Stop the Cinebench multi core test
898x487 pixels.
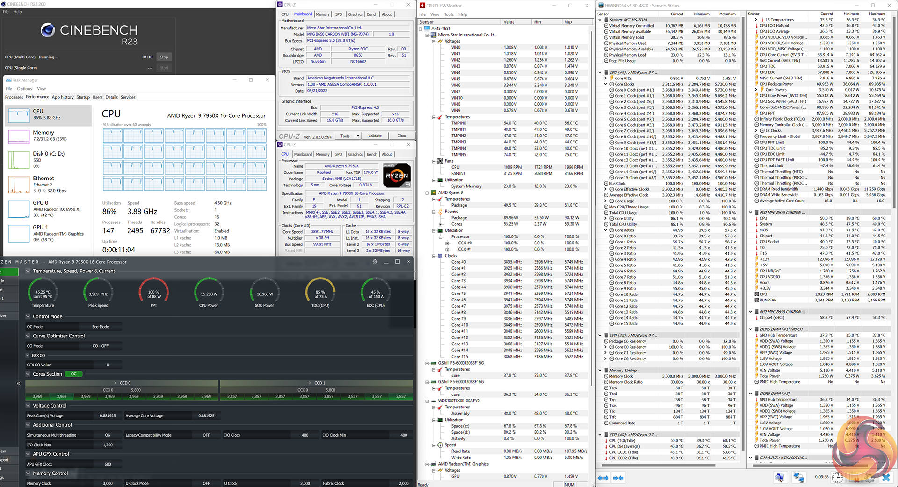164,57
